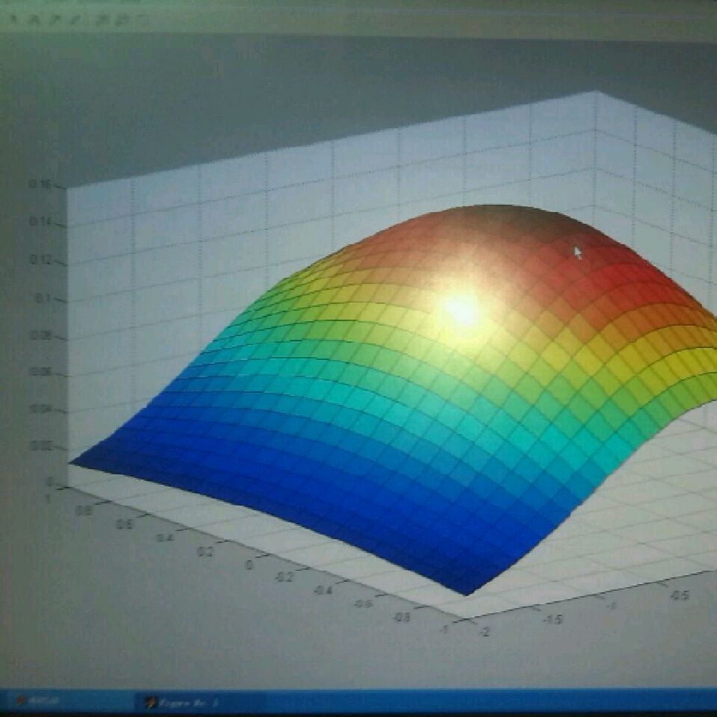
Task: Select the Insert Text (A) tool
Action: pos(34,19)
